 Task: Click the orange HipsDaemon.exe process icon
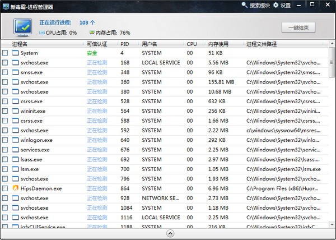15,188
